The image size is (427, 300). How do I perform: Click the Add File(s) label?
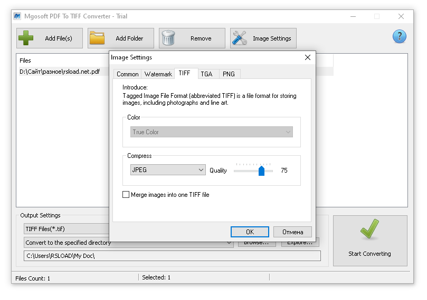59,38
